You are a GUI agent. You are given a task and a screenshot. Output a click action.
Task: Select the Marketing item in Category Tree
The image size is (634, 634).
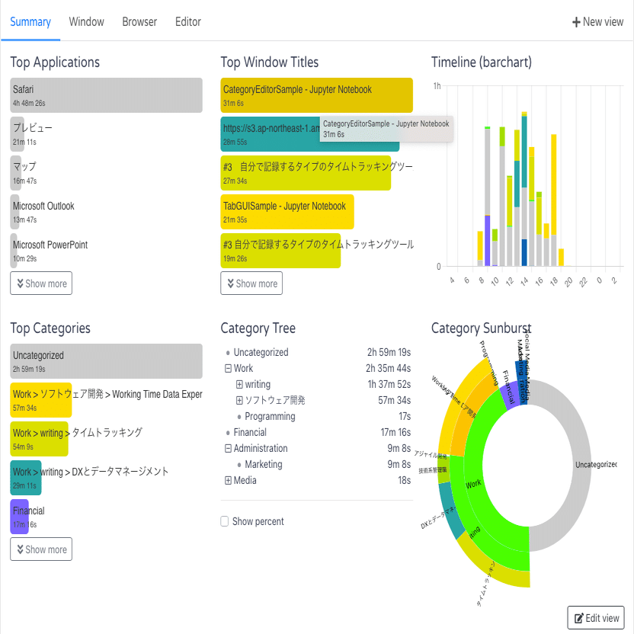[x=264, y=464]
